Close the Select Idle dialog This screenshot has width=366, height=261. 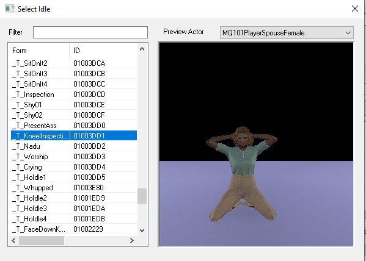[355, 9]
